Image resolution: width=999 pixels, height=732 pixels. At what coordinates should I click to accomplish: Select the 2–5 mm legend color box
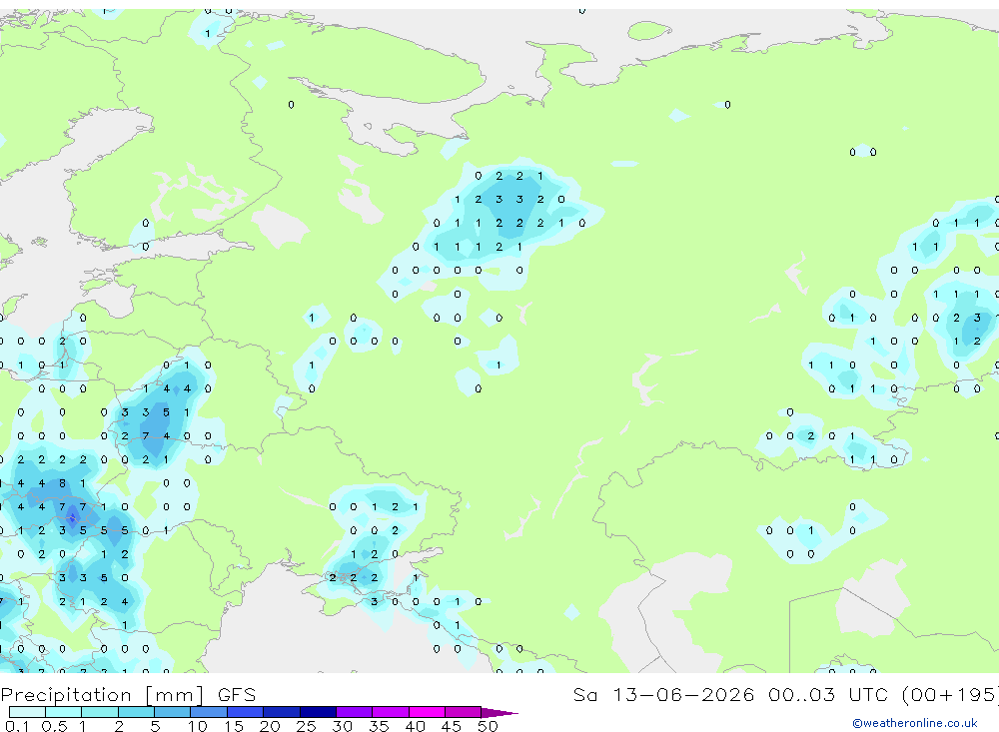click(x=136, y=712)
